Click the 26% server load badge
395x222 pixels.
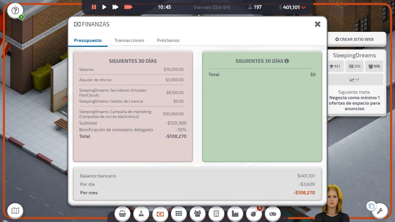tap(355, 66)
